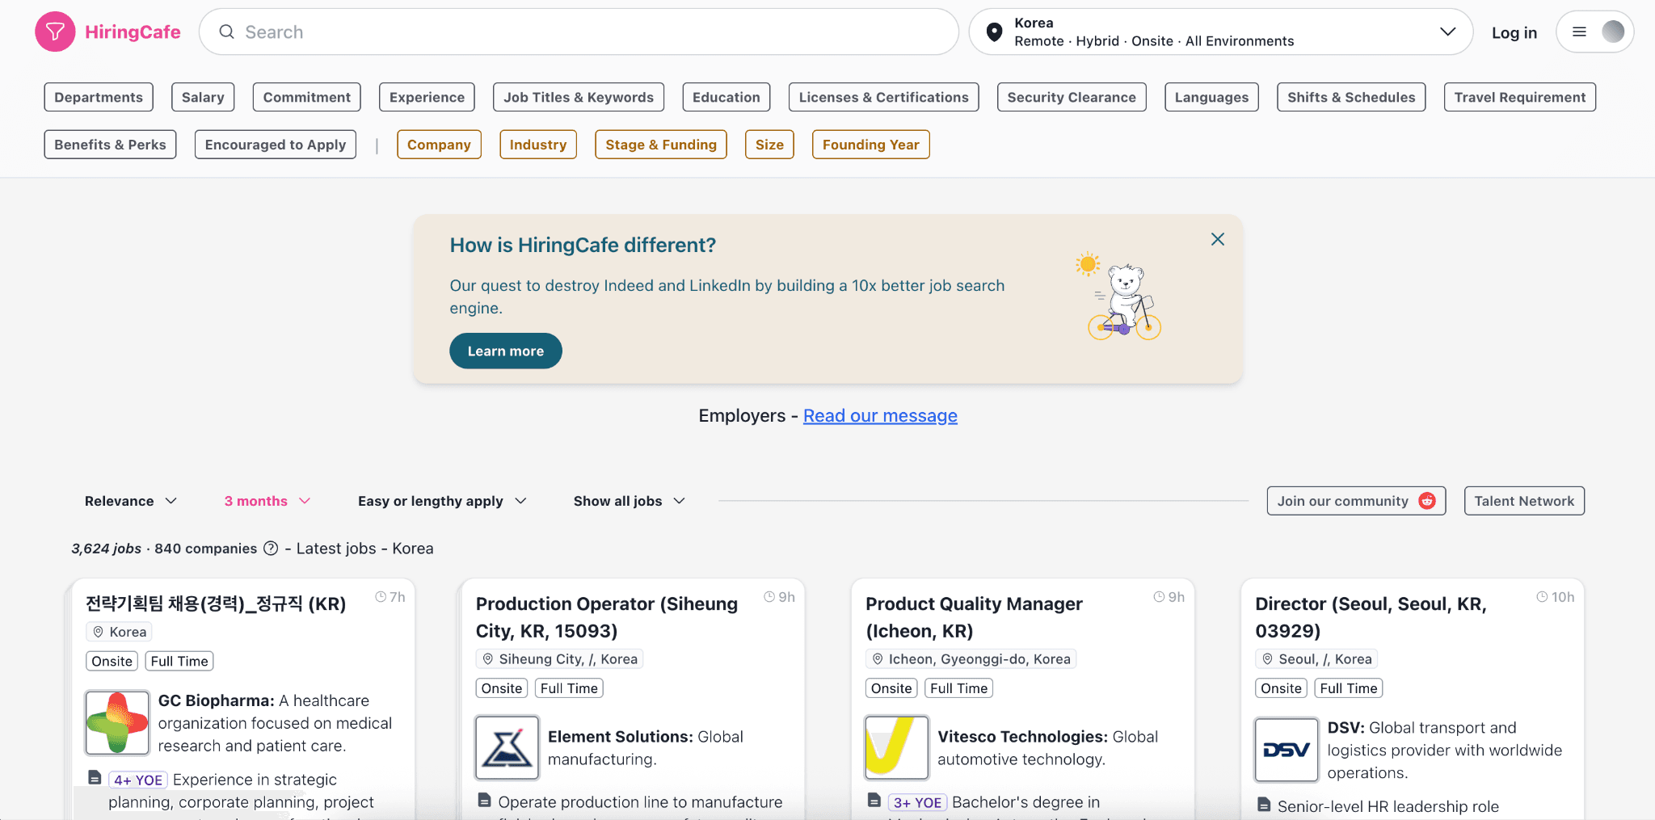Click the Element Solutions company logo
The image size is (1655, 820).
pyautogui.click(x=507, y=748)
